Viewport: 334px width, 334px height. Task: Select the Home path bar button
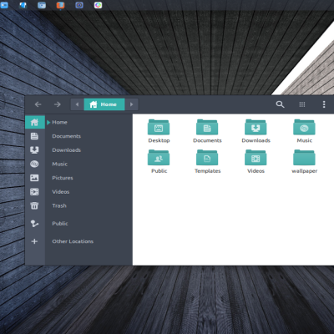pyautogui.click(x=104, y=104)
